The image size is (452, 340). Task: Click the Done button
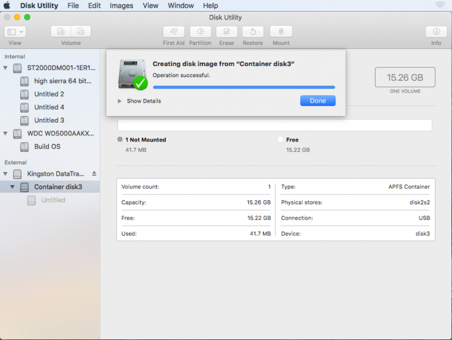(318, 101)
